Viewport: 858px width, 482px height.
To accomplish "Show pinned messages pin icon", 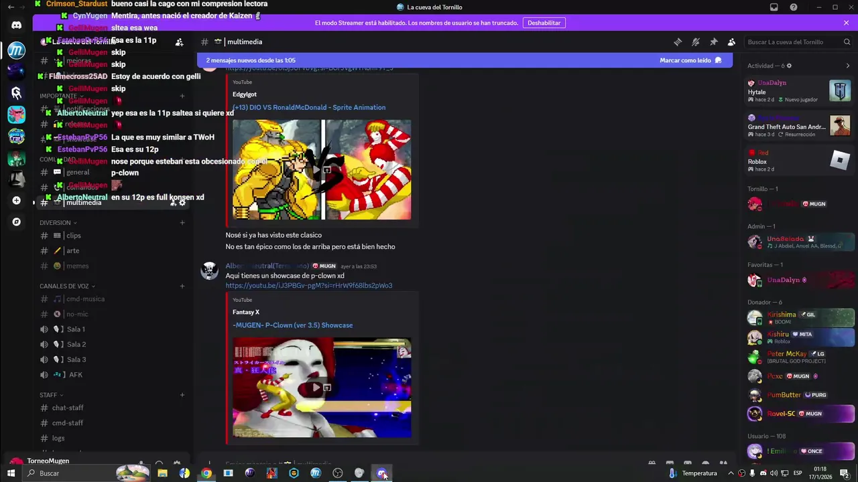I will click(x=714, y=42).
